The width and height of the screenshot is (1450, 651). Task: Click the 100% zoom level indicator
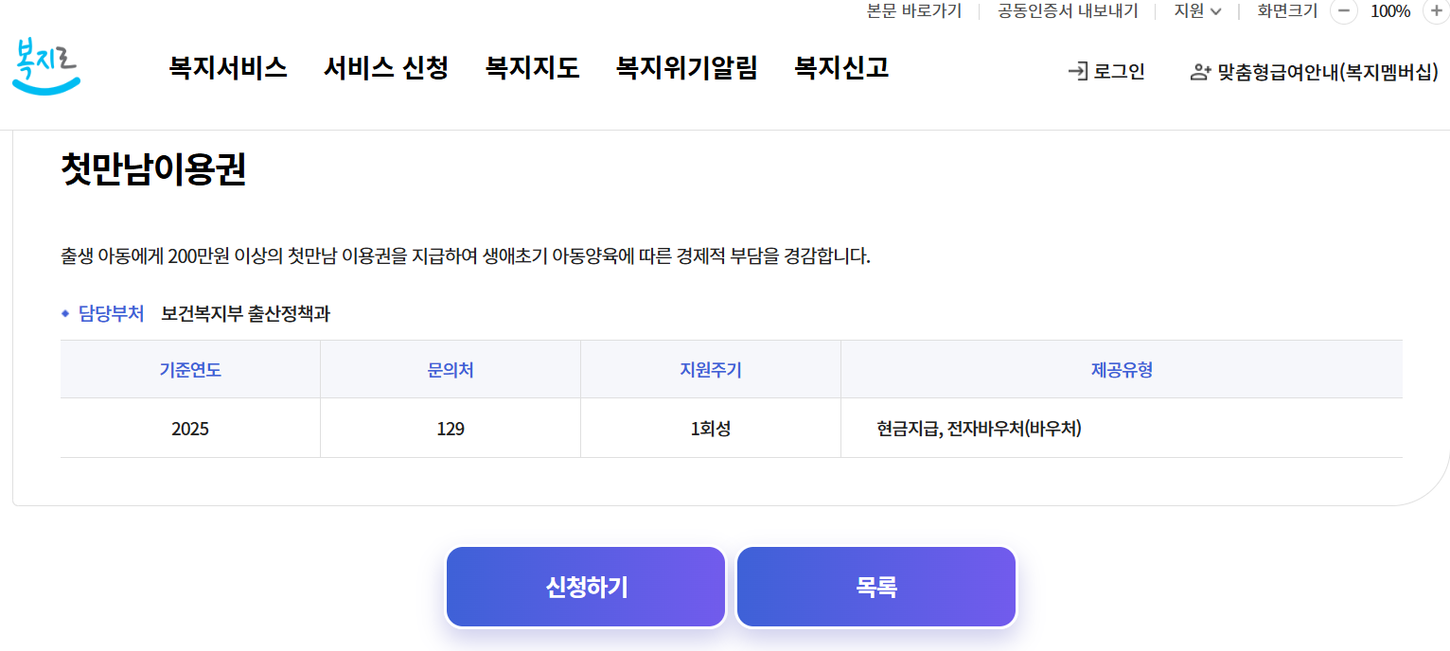point(1391,12)
